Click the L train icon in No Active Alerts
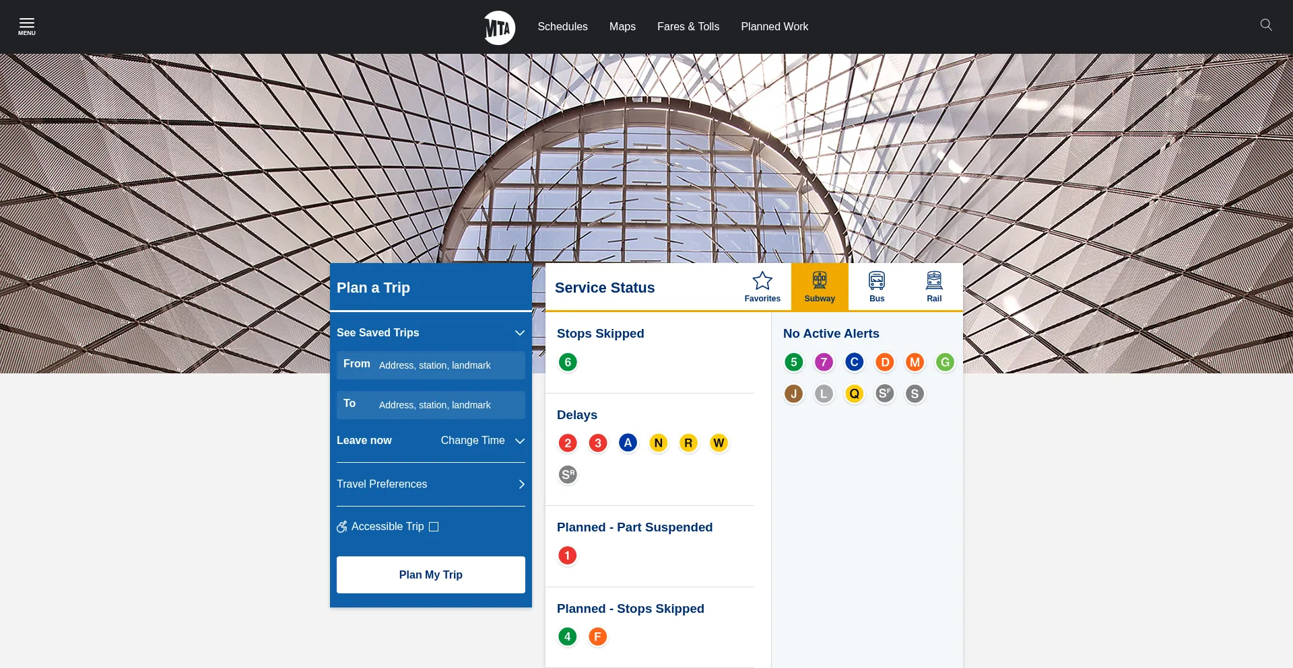Viewport: 1293px width, 668px height. pos(824,394)
